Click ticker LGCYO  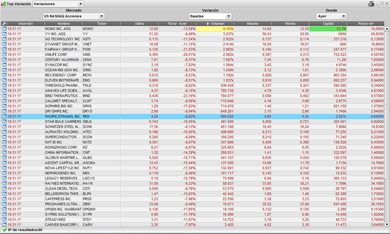click(x=89, y=178)
